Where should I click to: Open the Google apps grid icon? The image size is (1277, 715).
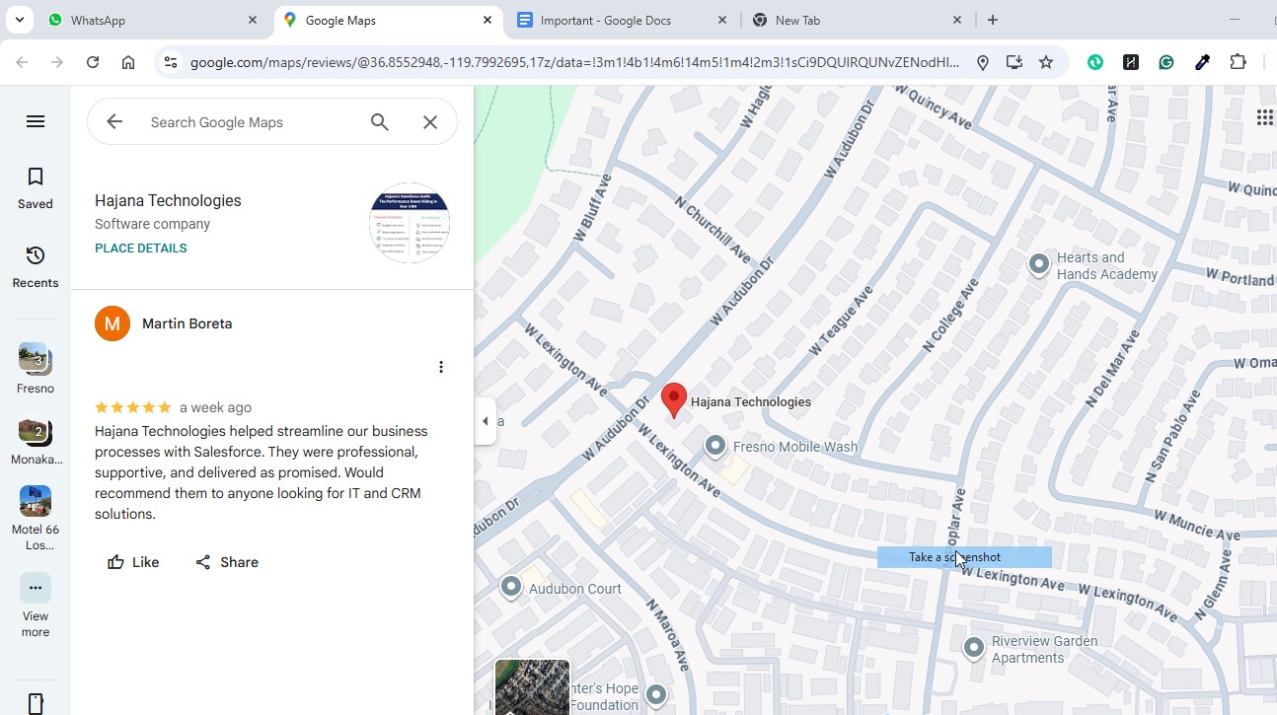[x=1264, y=118]
